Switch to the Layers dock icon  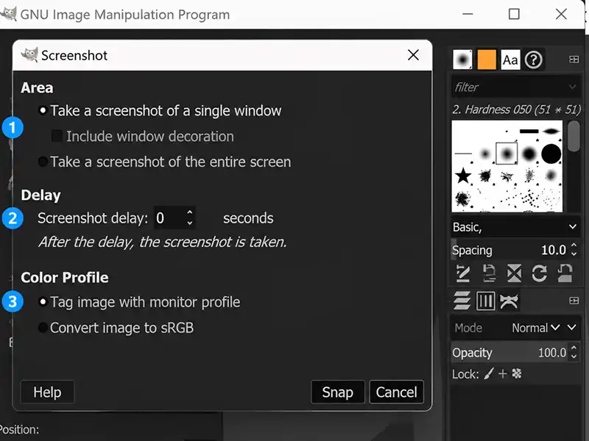[462, 301]
